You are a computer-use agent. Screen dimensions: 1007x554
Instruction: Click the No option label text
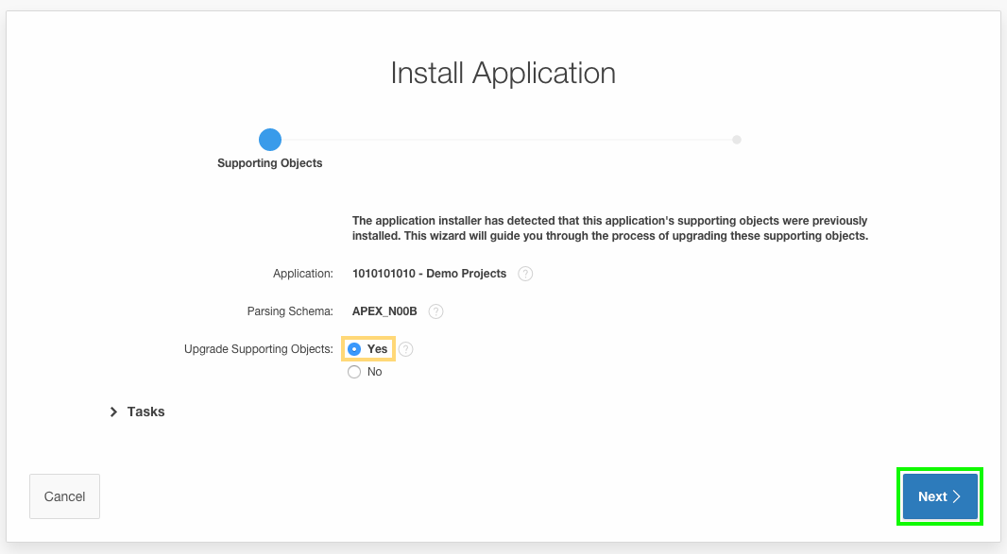(373, 371)
